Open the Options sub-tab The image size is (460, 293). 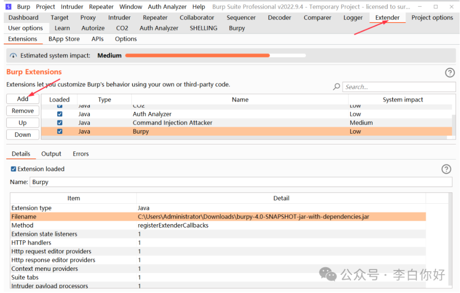(x=126, y=39)
